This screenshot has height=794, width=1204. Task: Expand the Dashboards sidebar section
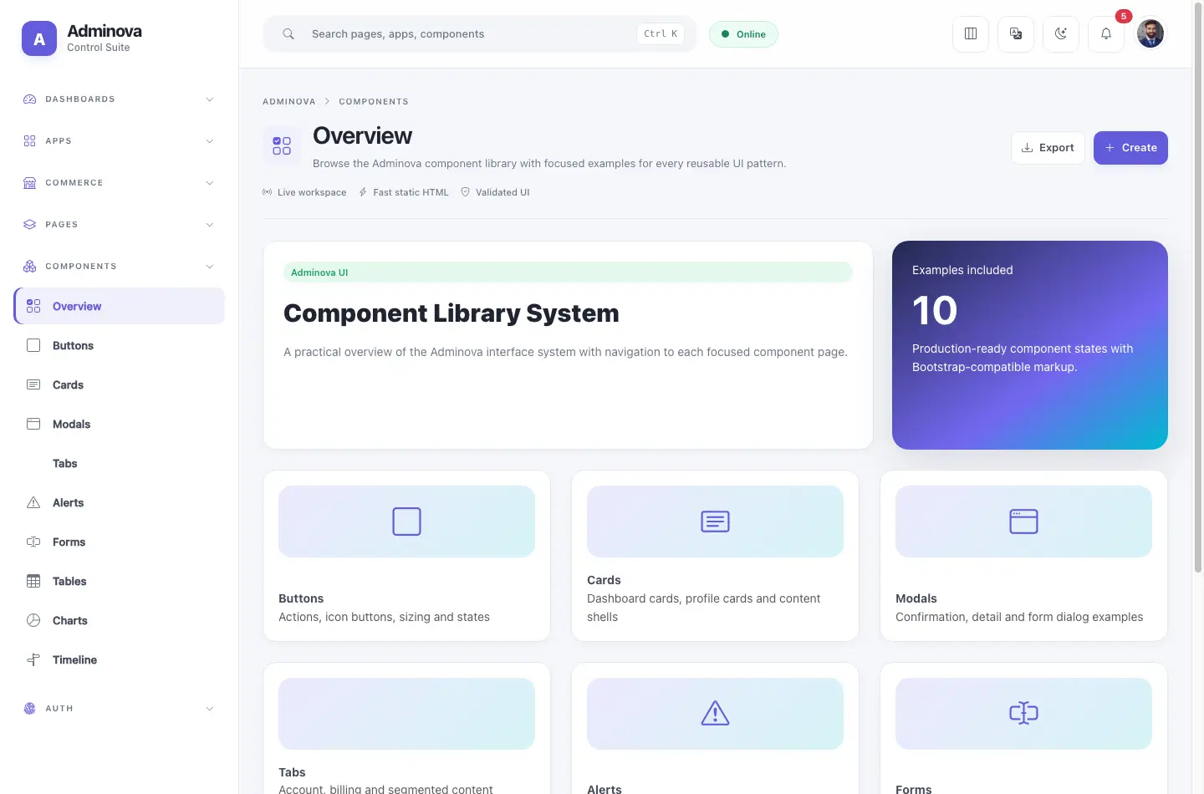(x=119, y=99)
